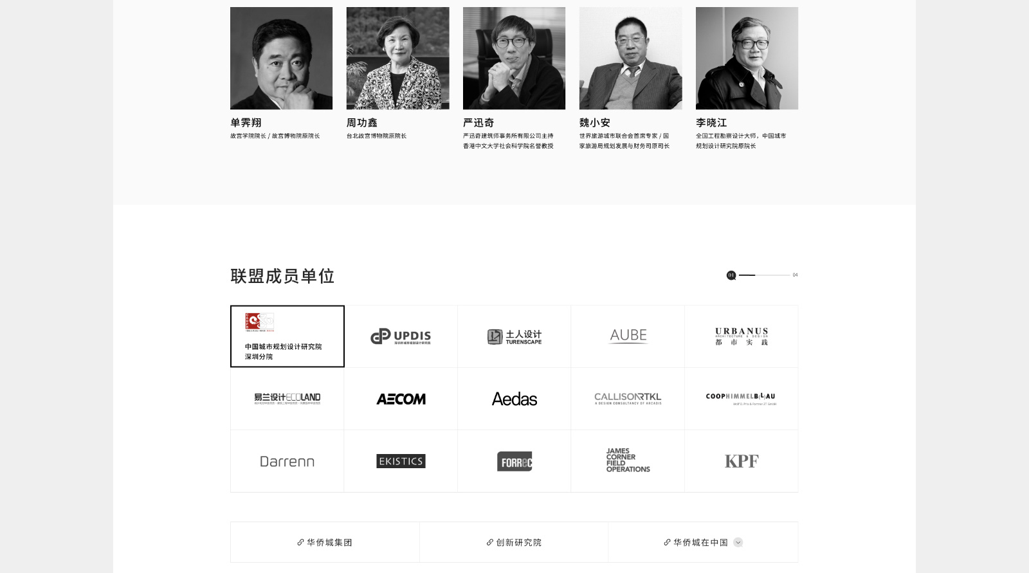Select the EKISTICS logo
Screen dimensions: 1029x573
click(x=401, y=461)
